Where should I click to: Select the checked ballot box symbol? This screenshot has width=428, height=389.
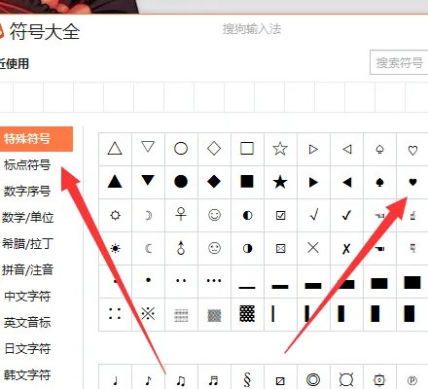click(280, 215)
